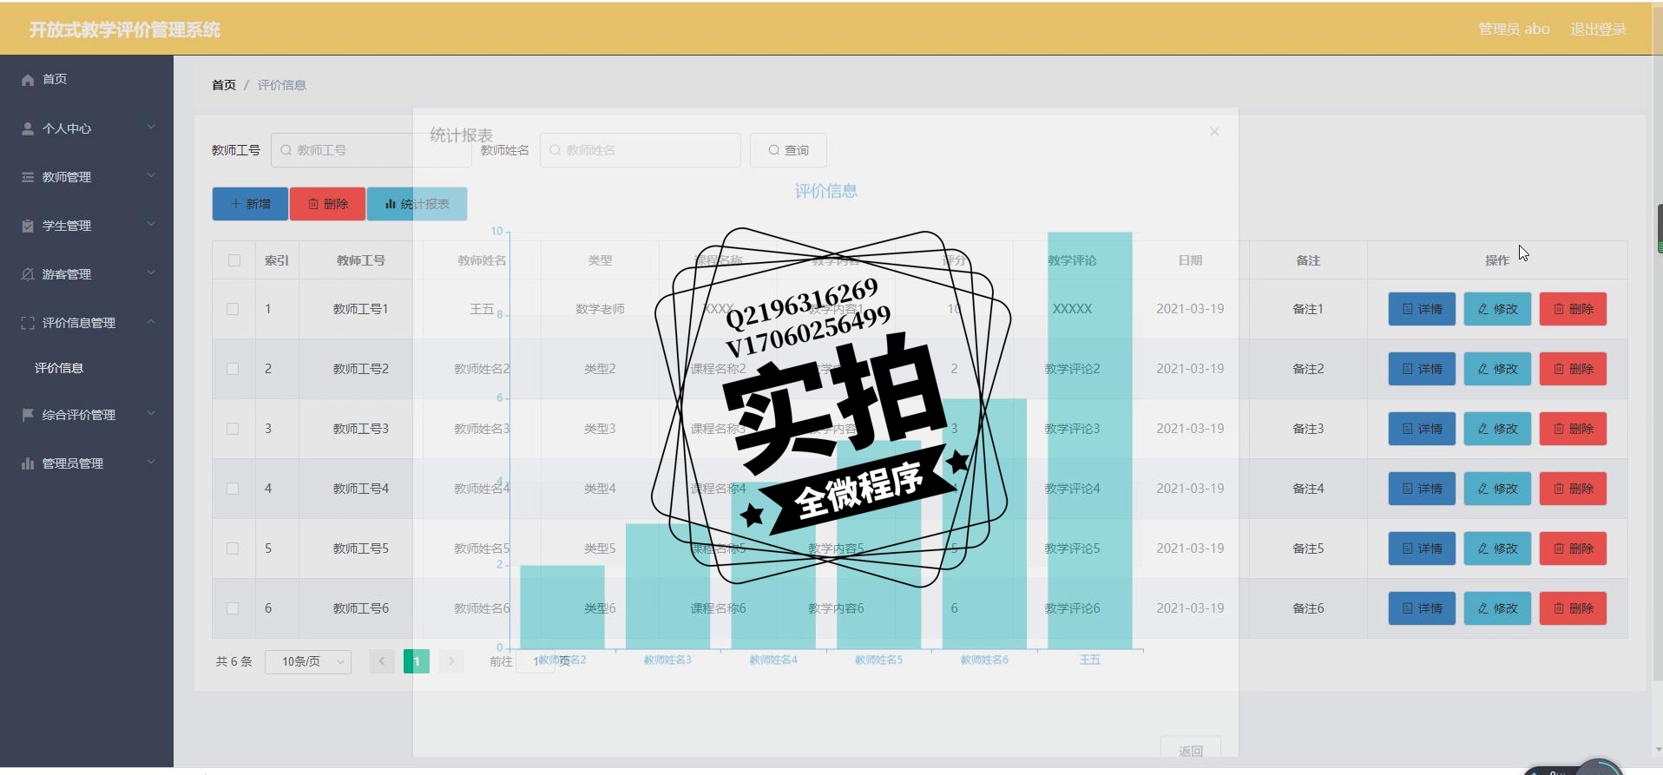Image resolution: width=1663 pixels, height=775 pixels.
Task: Delete the row 备注5
Action: pyautogui.click(x=1573, y=548)
